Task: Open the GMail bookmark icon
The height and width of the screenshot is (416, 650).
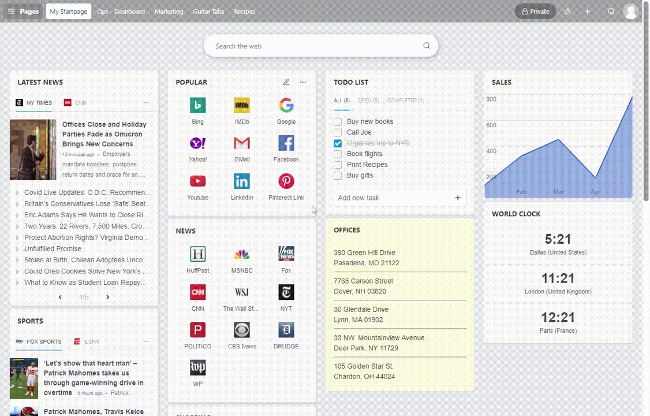Action: [242, 143]
